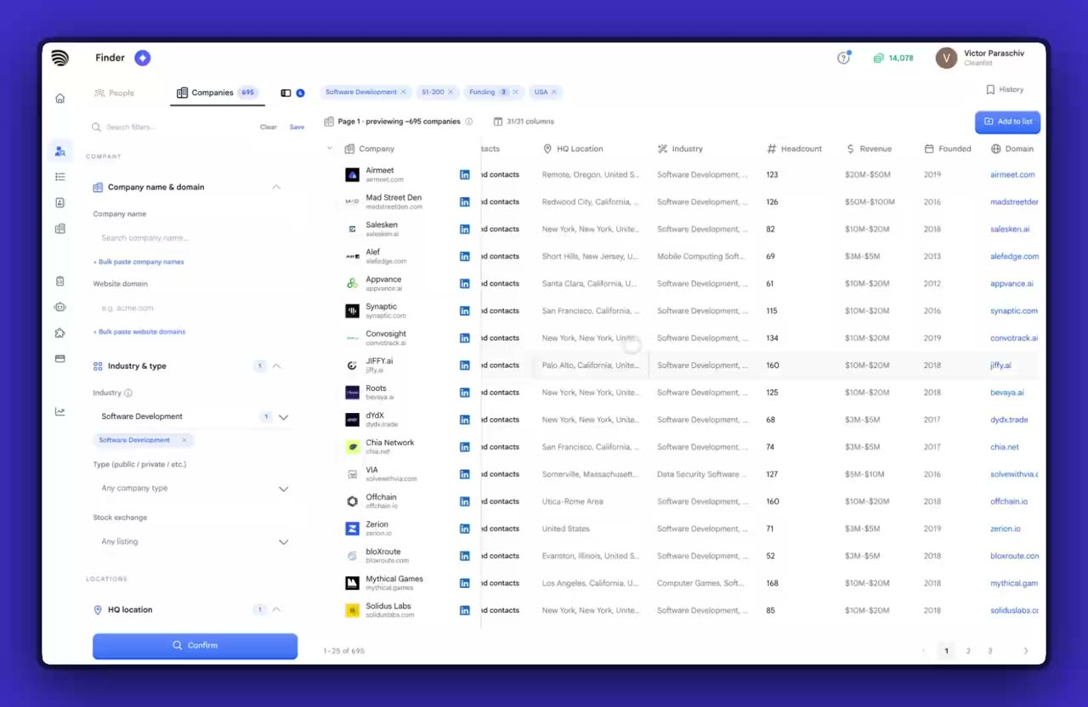The image size is (1088, 707).
Task: Click the info icon next to previewing companies
Action: coord(468,122)
